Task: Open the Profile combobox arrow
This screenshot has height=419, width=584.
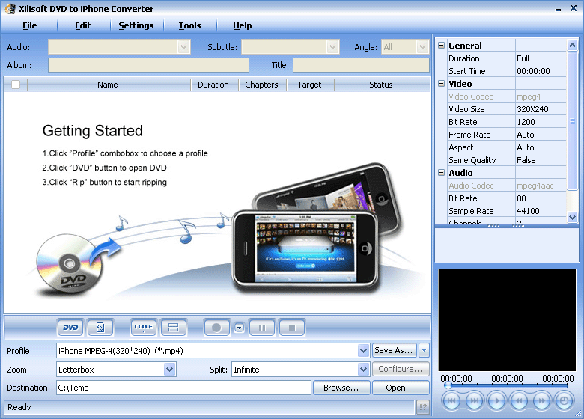Action: coord(364,350)
